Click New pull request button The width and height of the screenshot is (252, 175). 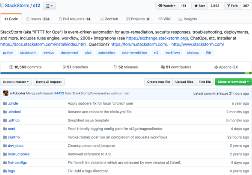pos(49,82)
